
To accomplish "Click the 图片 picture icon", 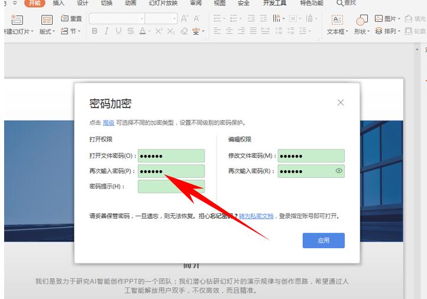I will (x=379, y=18).
